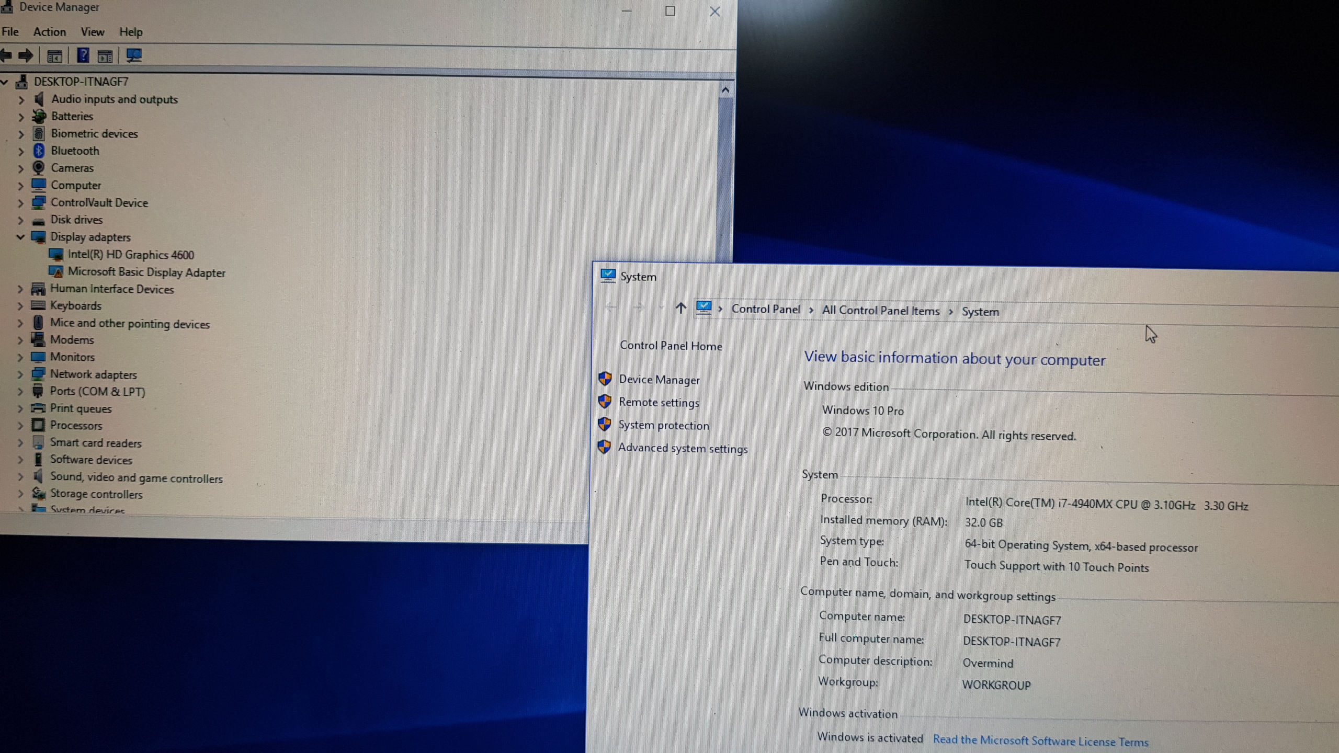Click the blue question mark Help toolbar icon
The width and height of the screenshot is (1339, 753).
pos(83,55)
